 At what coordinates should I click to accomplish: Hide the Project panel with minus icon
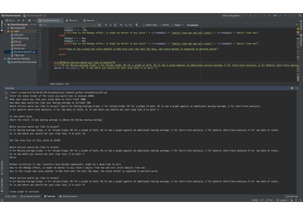(34, 20)
